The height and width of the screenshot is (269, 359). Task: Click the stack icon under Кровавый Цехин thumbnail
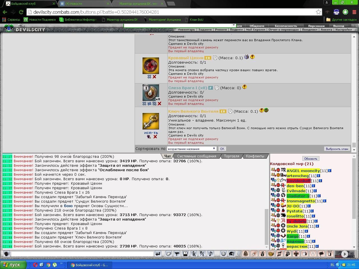(x=149, y=77)
